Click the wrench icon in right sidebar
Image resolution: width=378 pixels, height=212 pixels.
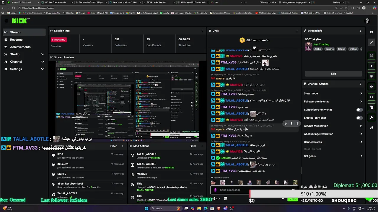click(372, 117)
